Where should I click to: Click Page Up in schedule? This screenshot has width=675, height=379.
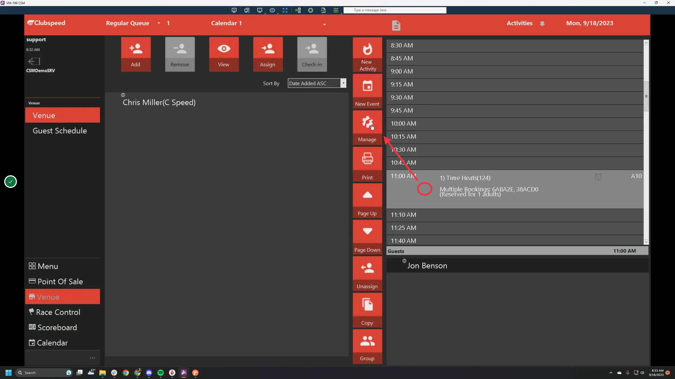[367, 201]
